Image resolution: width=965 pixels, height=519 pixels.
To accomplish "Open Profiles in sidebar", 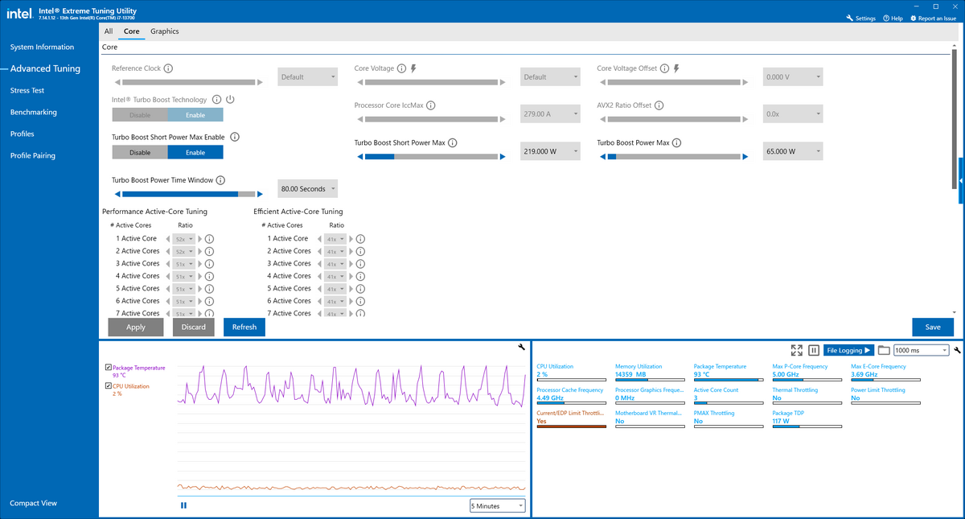I will click(x=22, y=134).
